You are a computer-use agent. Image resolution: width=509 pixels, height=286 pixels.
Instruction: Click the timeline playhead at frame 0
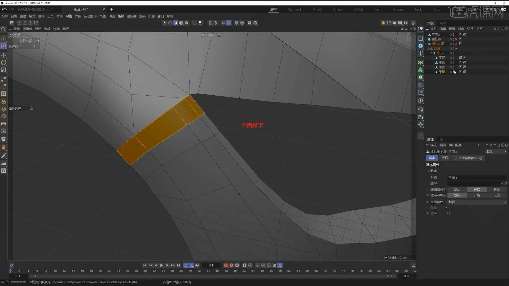click(11, 271)
